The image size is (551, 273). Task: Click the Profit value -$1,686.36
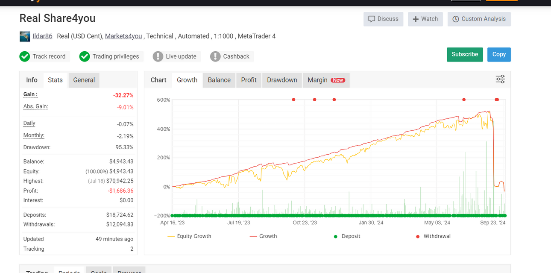[x=120, y=191]
